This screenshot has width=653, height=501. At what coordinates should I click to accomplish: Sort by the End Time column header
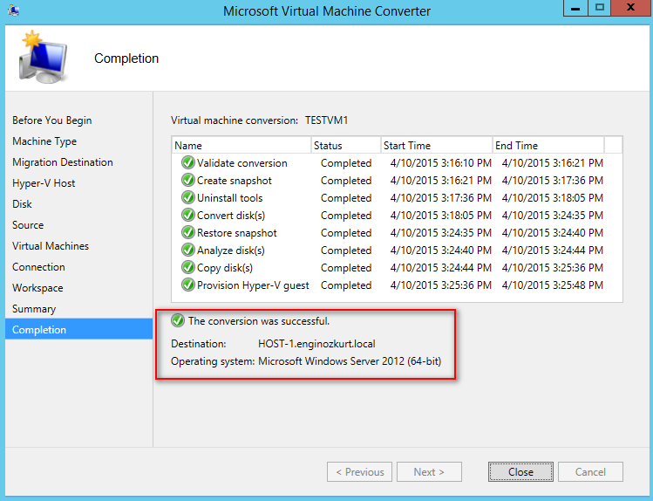point(548,145)
